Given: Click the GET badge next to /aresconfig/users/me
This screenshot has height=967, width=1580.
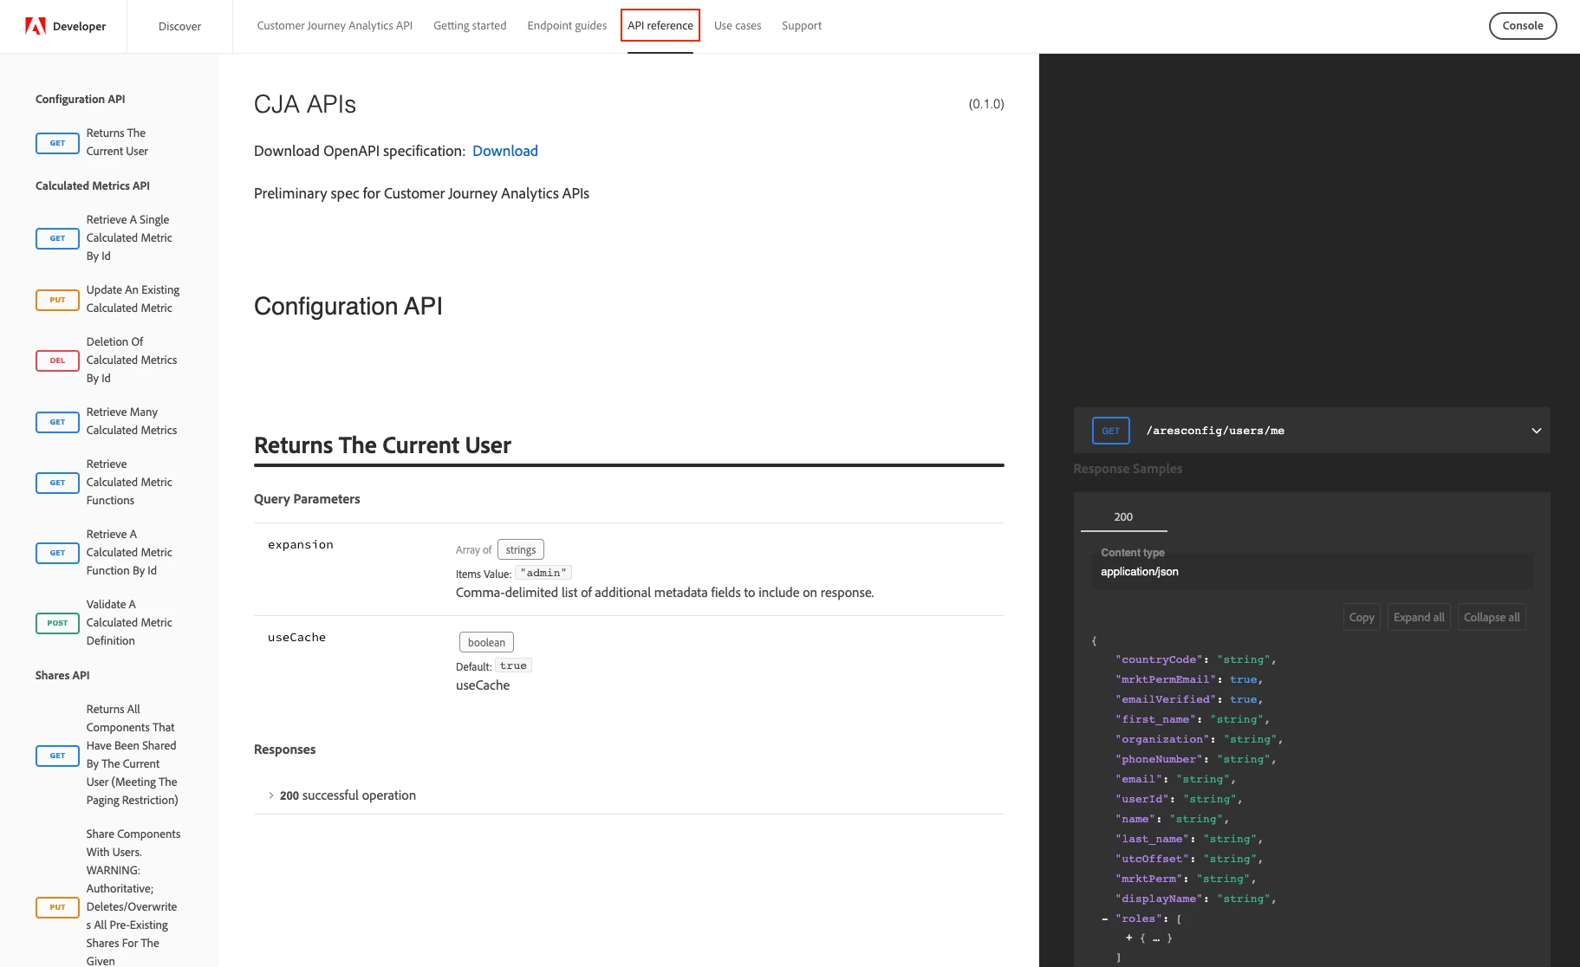Looking at the screenshot, I should pos(1110,431).
